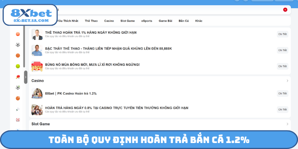Open the red envelope gold coins thumbnail
This screenshot has height=149, width=298.
click(37, 66)
